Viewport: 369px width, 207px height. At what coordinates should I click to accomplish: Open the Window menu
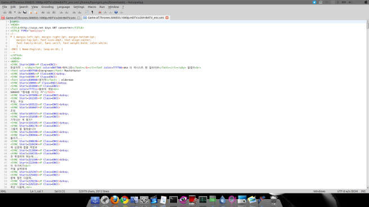[114, 7]
